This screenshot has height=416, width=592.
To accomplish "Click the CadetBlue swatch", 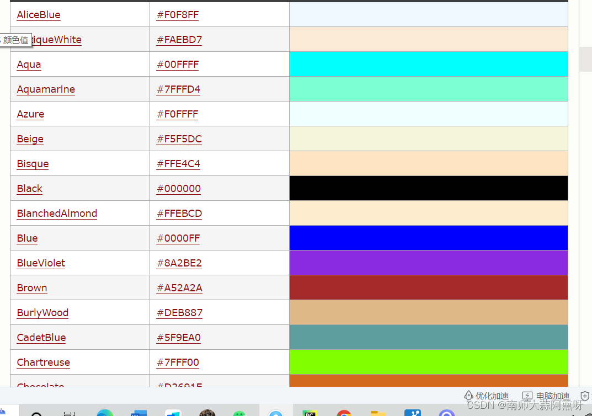I will [429, 337].
